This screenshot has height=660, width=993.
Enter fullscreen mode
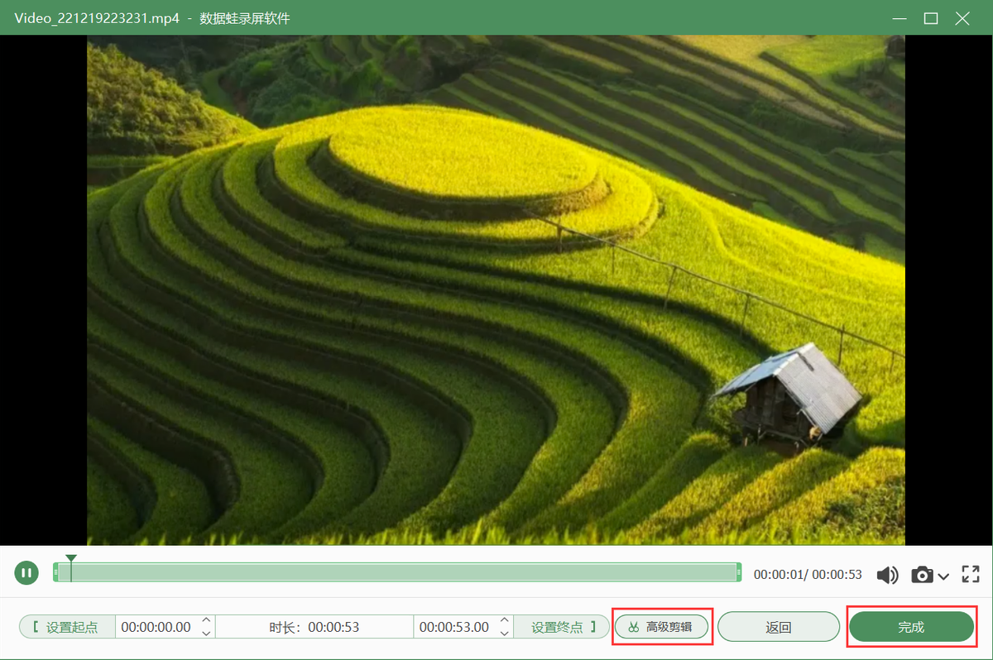[x=971, y=574]
